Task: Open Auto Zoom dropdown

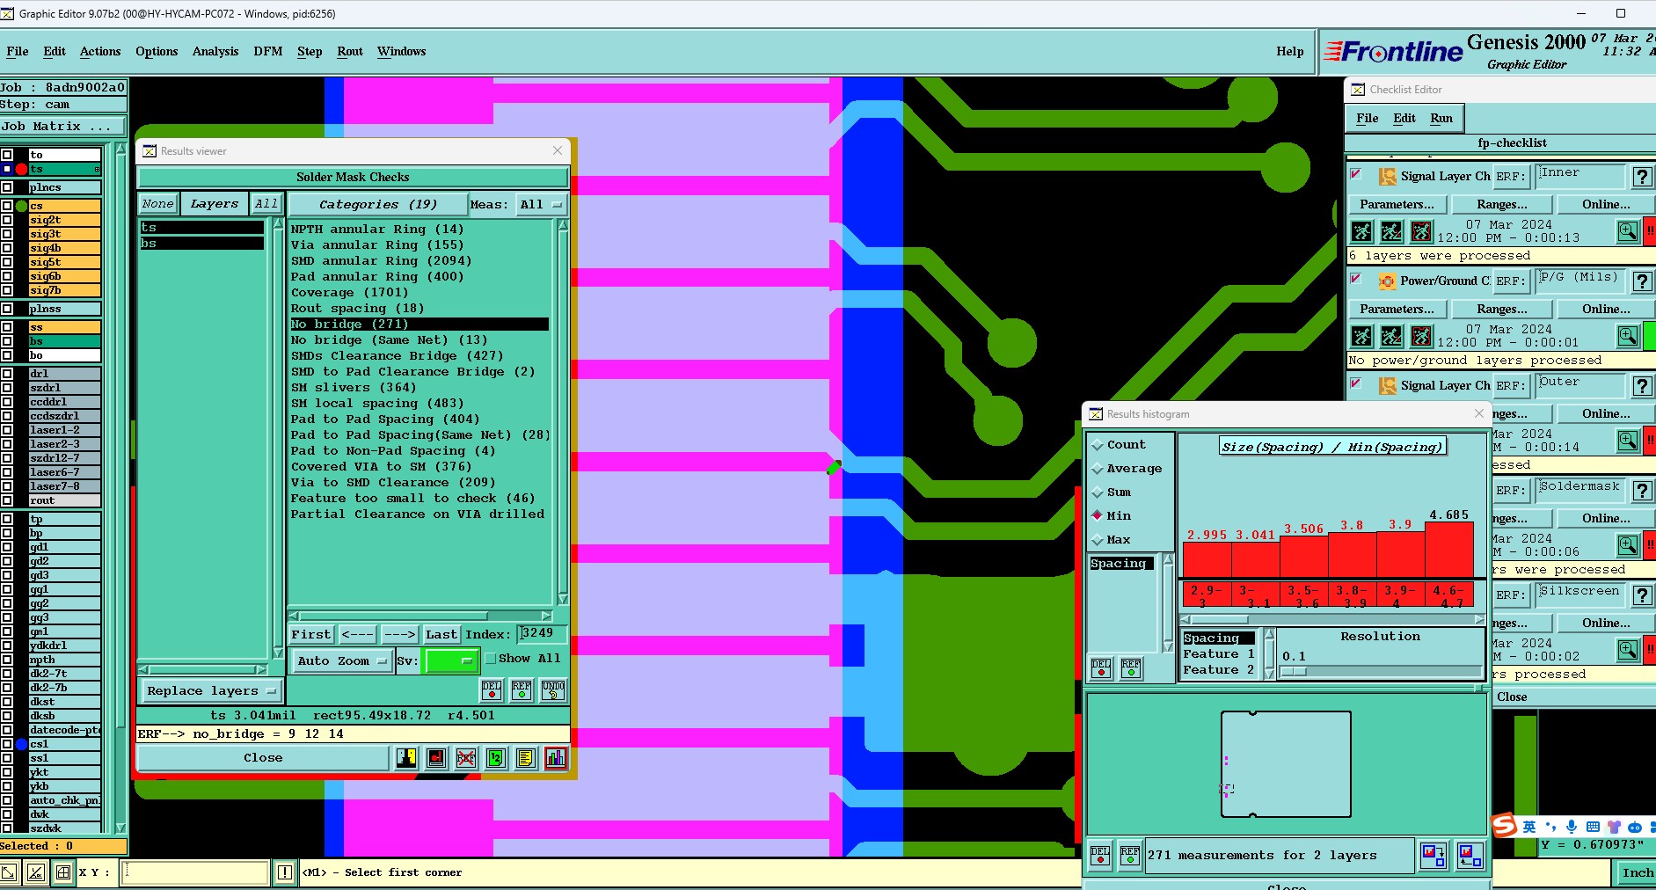Action: click(342, 660)
